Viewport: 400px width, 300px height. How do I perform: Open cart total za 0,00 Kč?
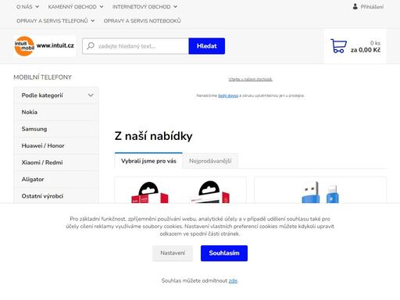click(366, 50)
